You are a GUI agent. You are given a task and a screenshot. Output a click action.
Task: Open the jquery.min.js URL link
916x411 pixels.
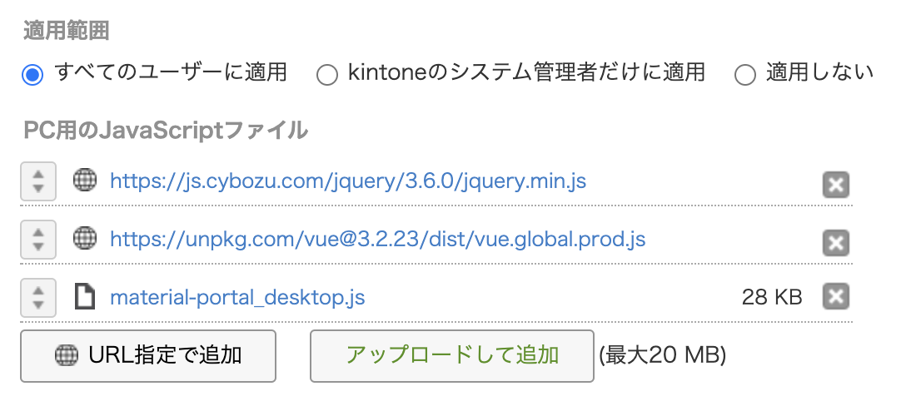pyautogui.click(x=348, y=181)
